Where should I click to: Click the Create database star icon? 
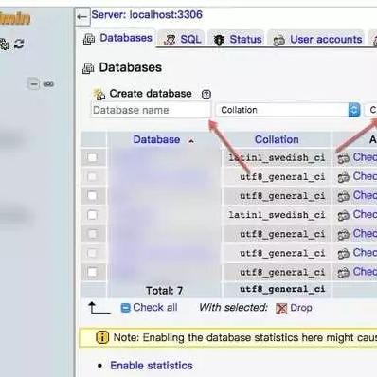(x=99, y=94)
